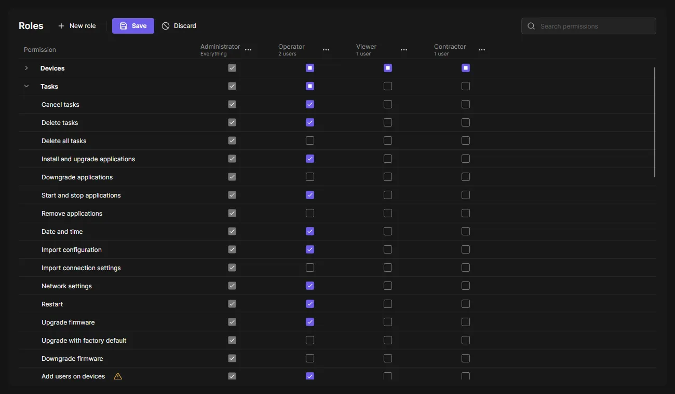Open the Viewer column three-dot menu
The height and width of the screenshot is (394, 675).
(404, 50)
